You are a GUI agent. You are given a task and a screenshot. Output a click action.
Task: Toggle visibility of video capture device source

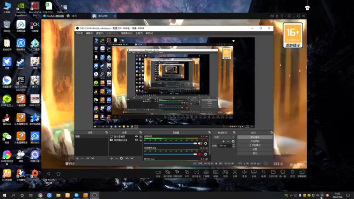click(x=136, y=140)
